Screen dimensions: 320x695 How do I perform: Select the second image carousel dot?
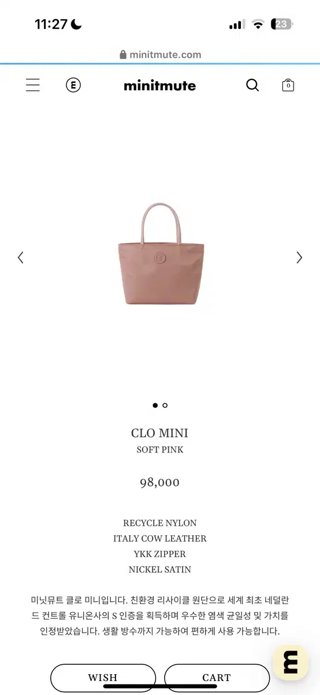point(165,405)
